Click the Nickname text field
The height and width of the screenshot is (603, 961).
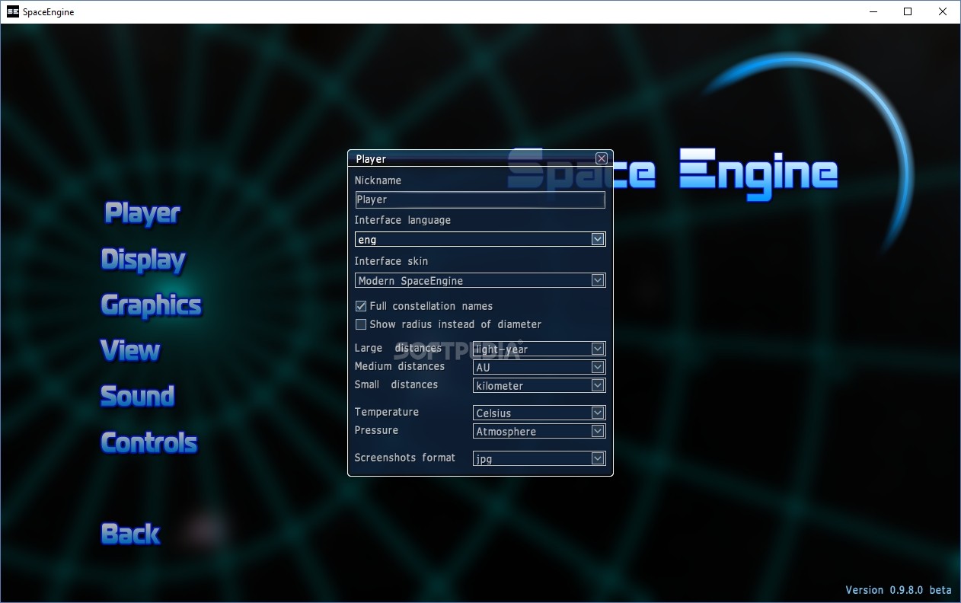click(x=480, y=199)
